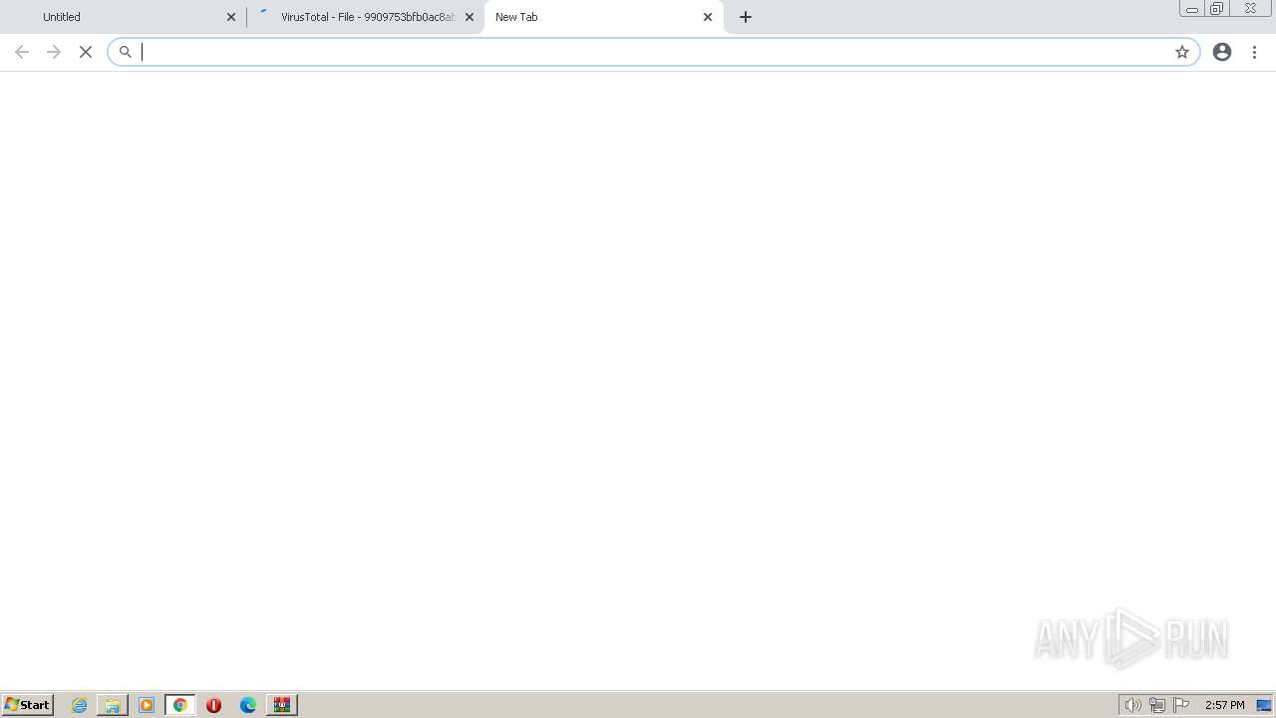
Task: Close the Untitled tab
Action: tap(231, 17)
